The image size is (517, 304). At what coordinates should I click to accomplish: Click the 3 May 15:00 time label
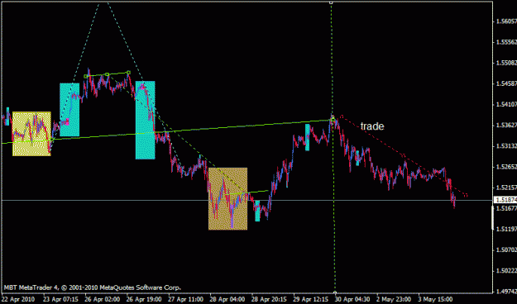[435, 299]
